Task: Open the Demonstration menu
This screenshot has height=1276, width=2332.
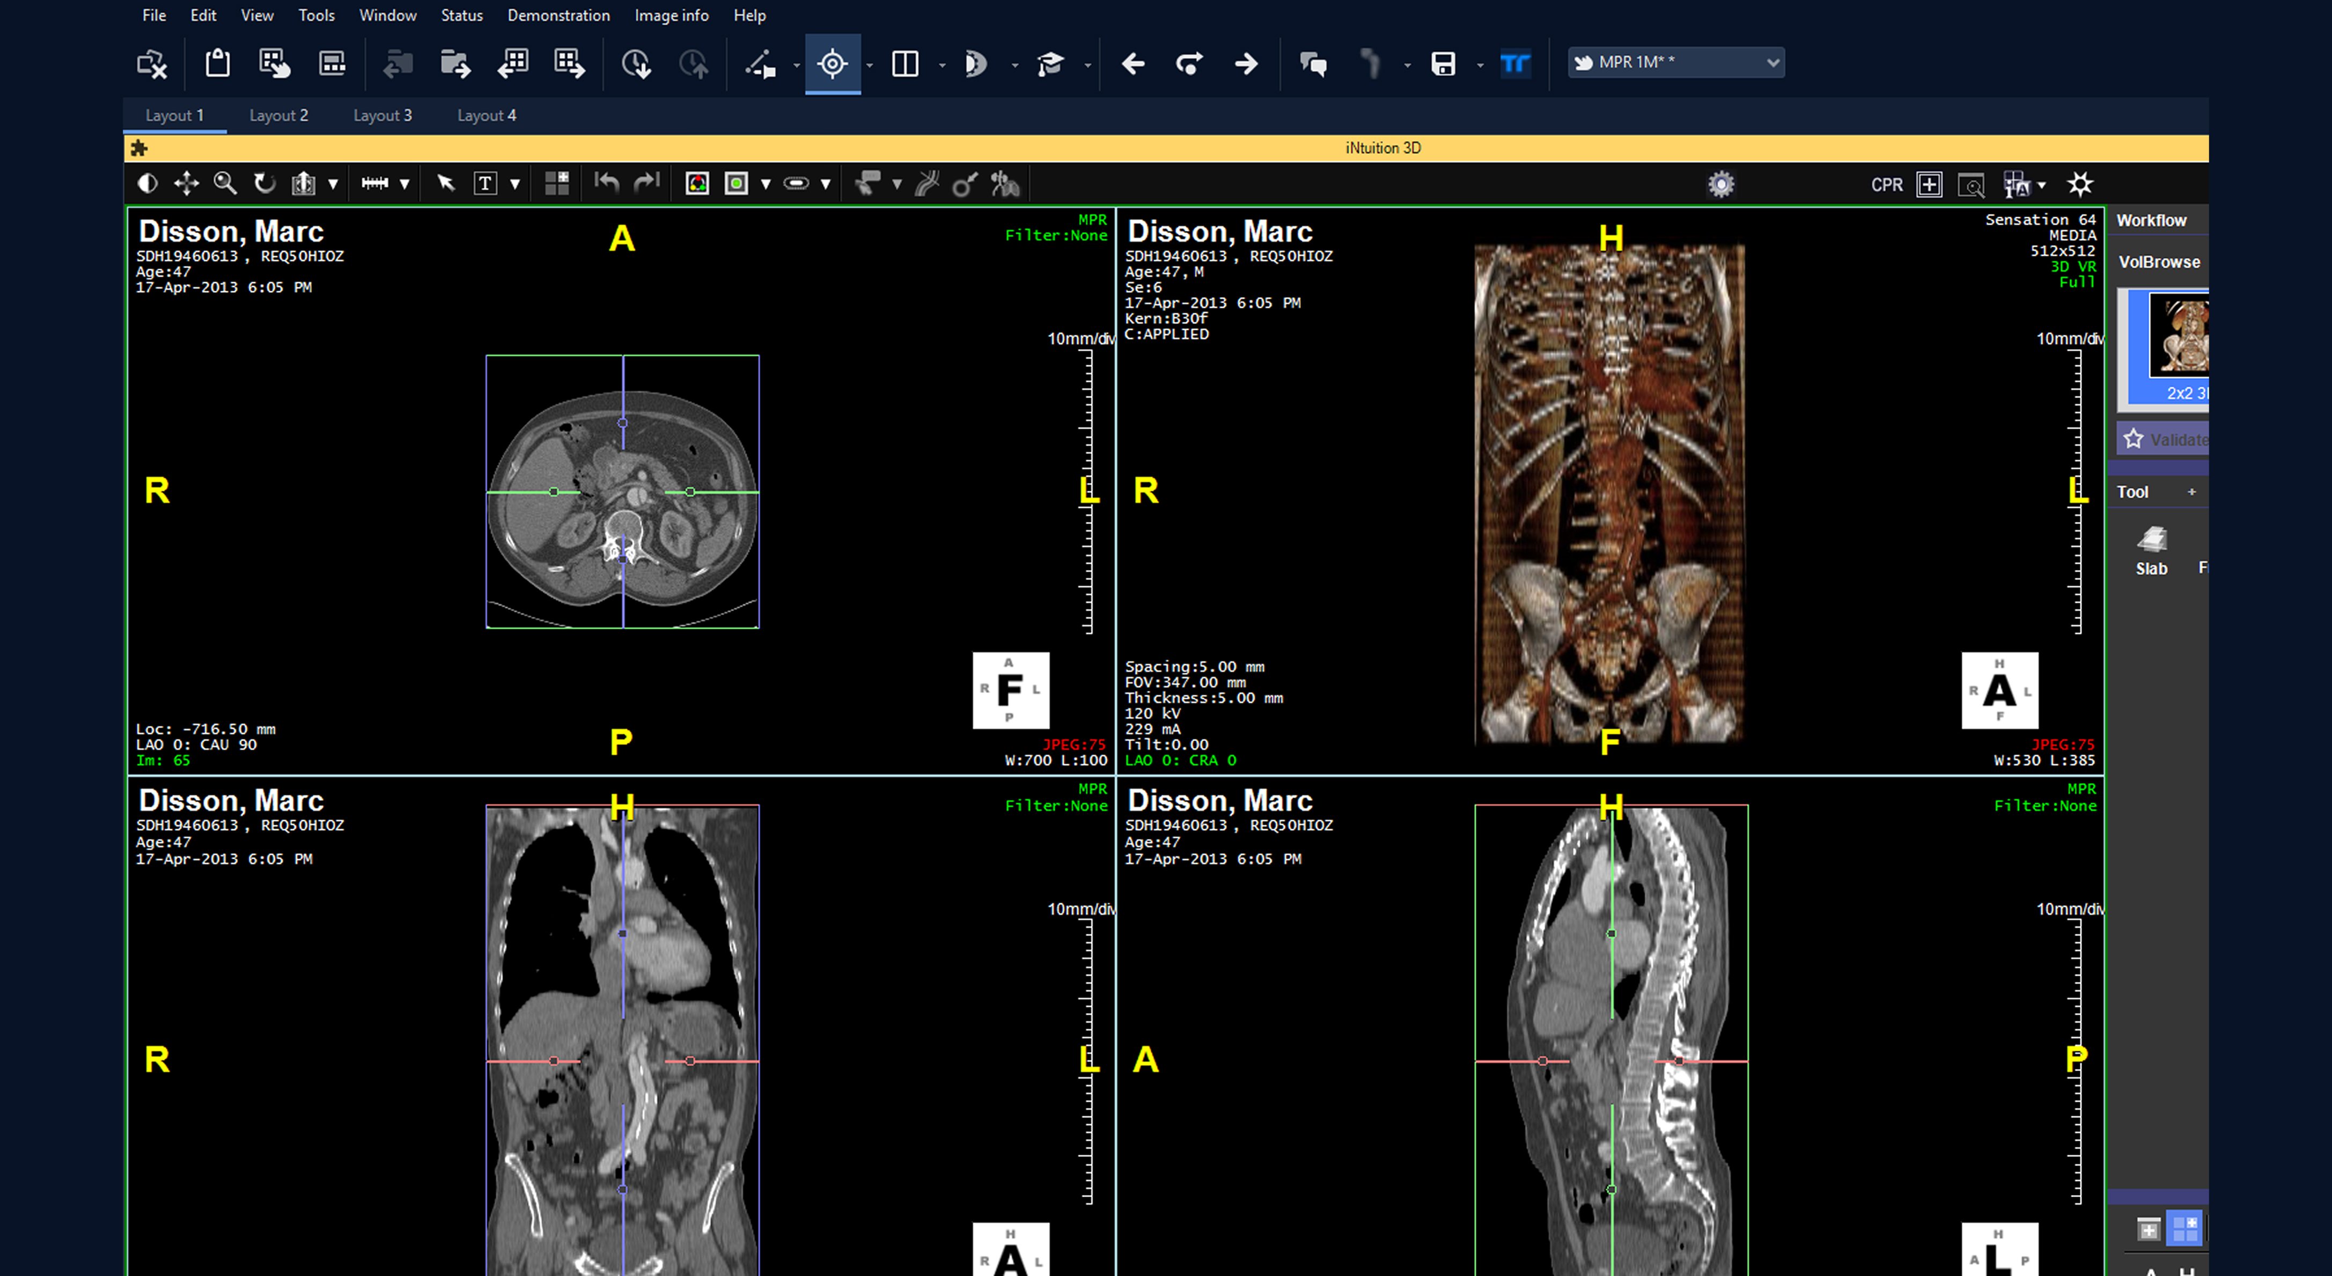Action: pyautogui.click(x=558, y=16)
